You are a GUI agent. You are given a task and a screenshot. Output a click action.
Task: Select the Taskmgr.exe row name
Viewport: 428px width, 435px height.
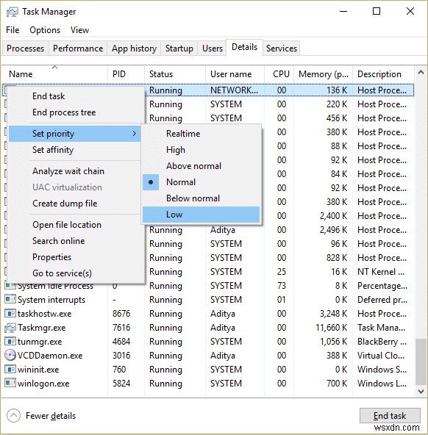click(x=42, y=328)
